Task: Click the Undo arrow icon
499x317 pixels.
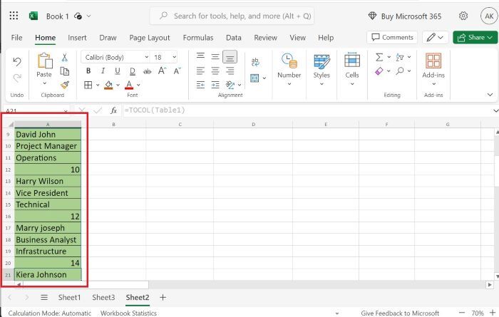Action: coord(17,61)
